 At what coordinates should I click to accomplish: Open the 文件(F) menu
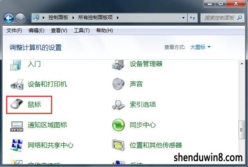click(x=14, y=30)
